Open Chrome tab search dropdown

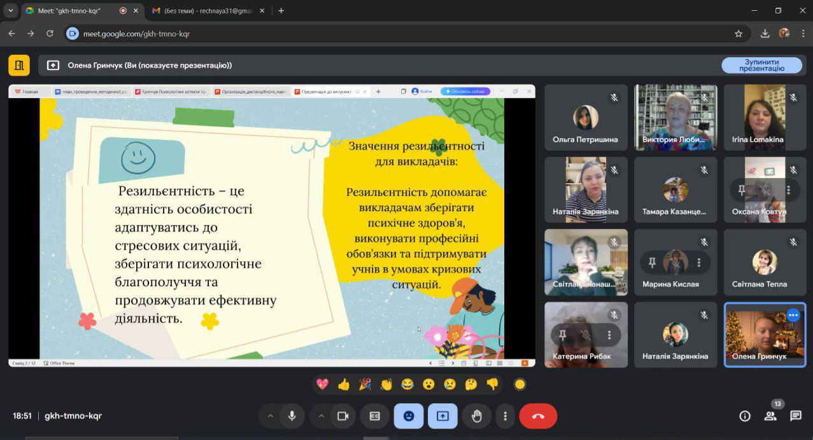[x=10, y=11]
